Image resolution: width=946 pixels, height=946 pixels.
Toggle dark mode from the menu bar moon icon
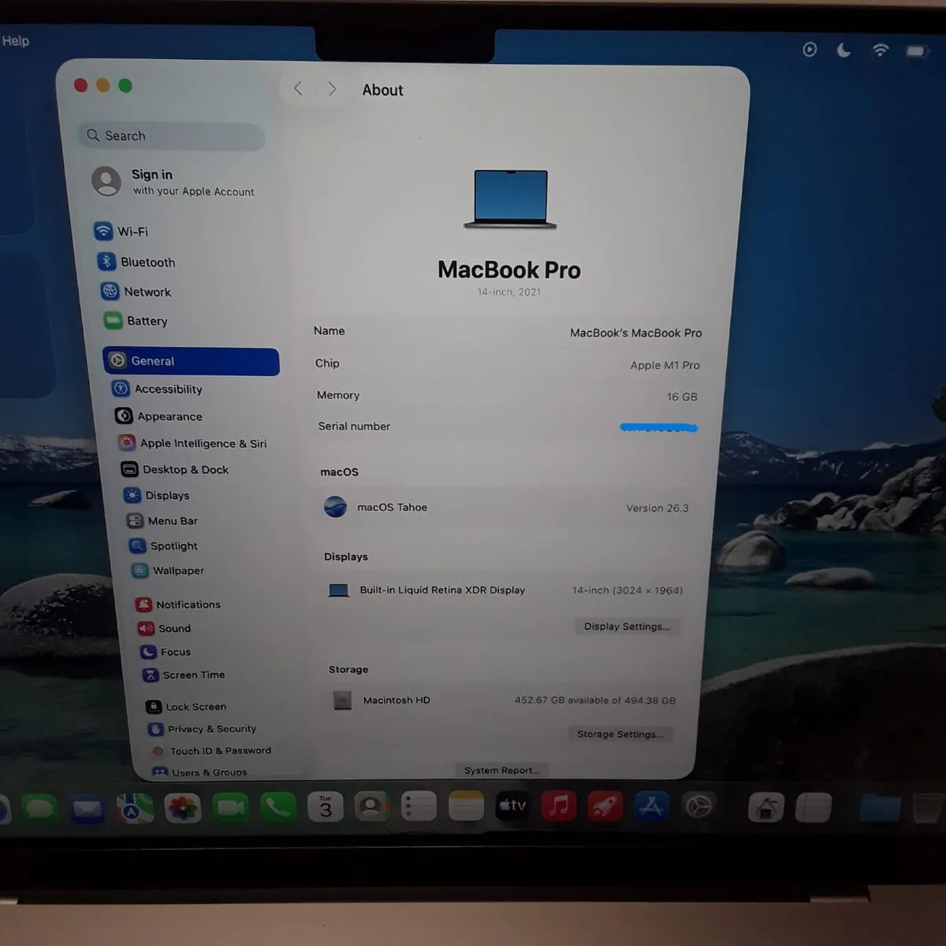pos(844,50)
